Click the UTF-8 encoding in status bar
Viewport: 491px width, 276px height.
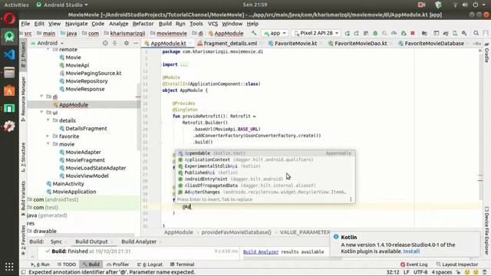point(420,272)
